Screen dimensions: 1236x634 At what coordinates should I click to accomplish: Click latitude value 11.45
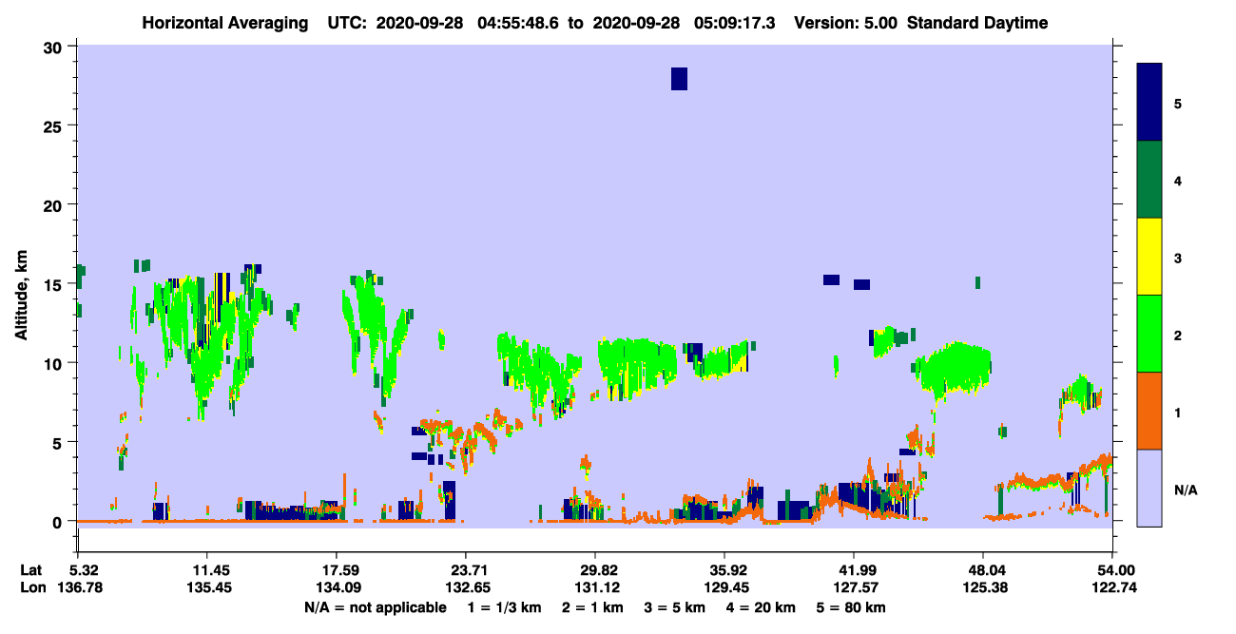click(206, 570)
